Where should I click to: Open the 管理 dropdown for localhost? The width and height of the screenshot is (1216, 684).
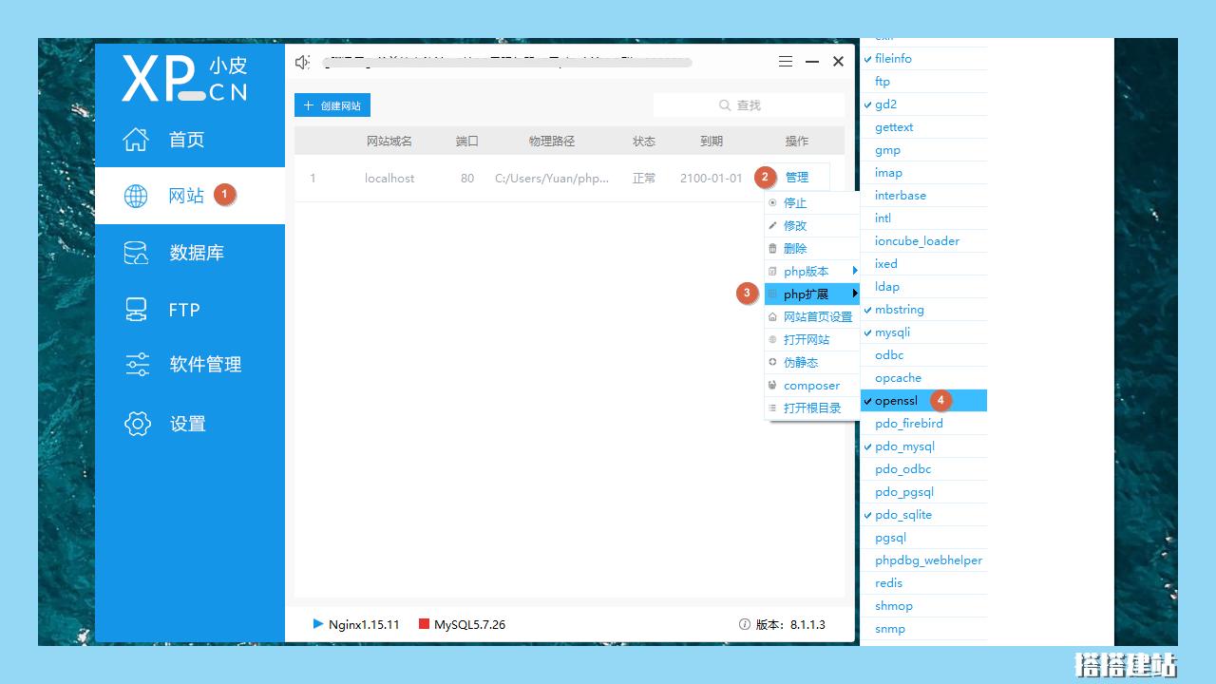click(797, 177)
